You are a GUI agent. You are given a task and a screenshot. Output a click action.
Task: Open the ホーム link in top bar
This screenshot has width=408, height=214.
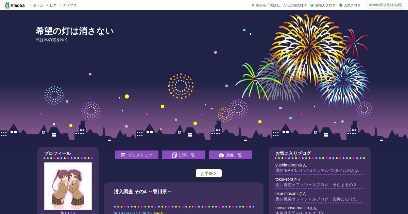coord(38,5)
